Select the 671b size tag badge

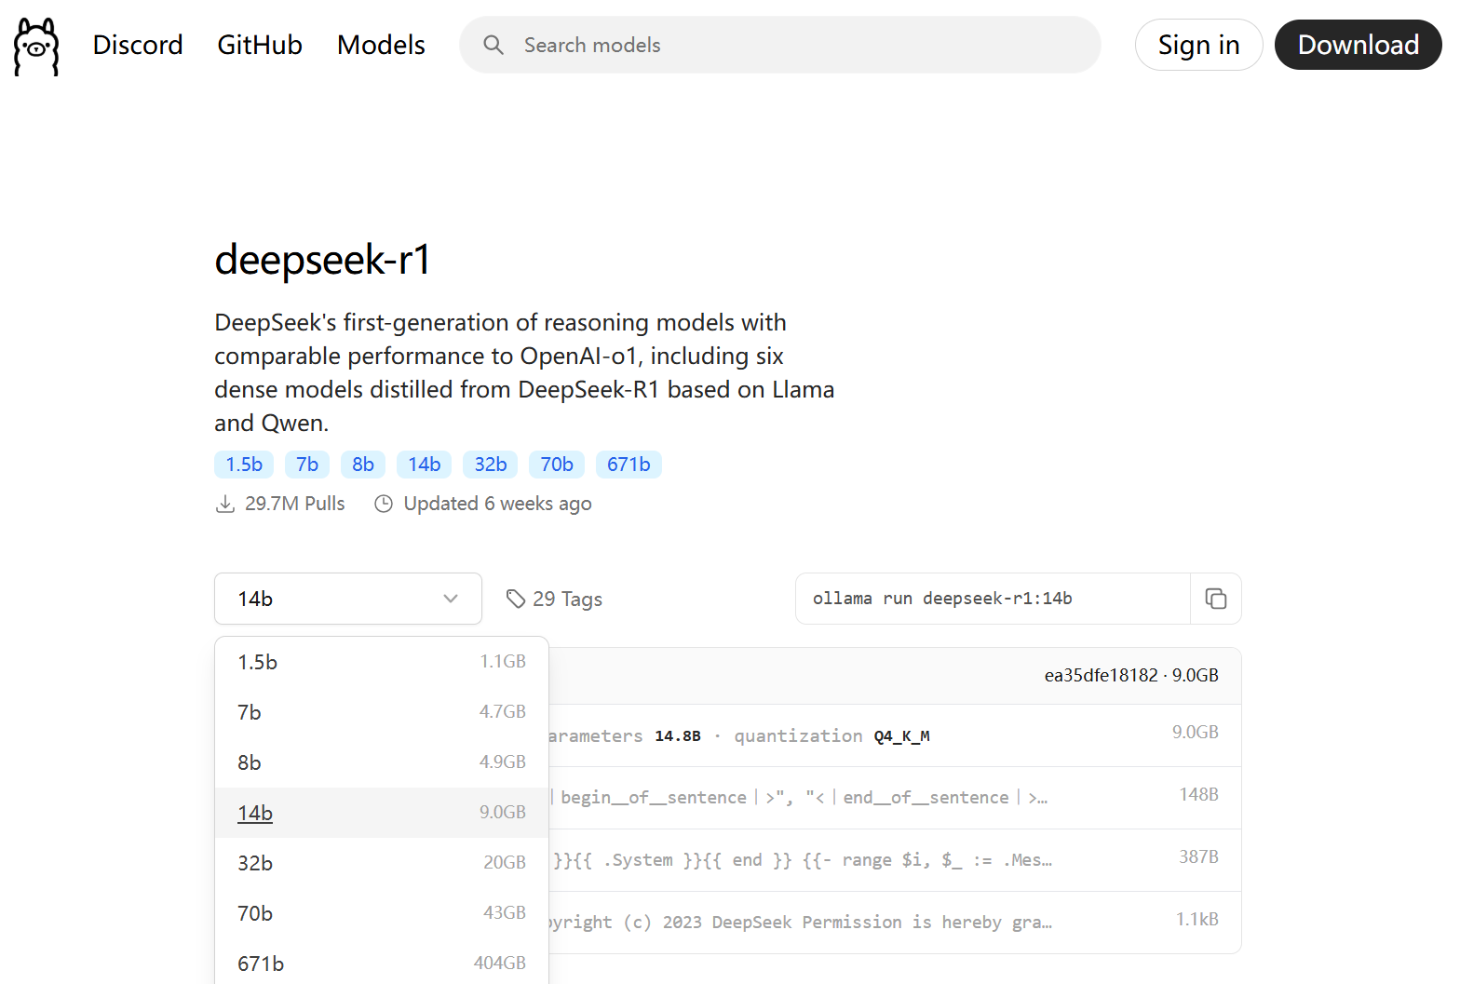(629, 465)
